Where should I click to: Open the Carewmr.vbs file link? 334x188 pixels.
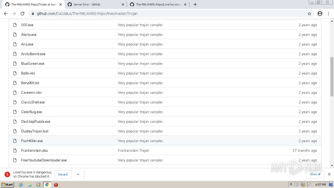31,92
